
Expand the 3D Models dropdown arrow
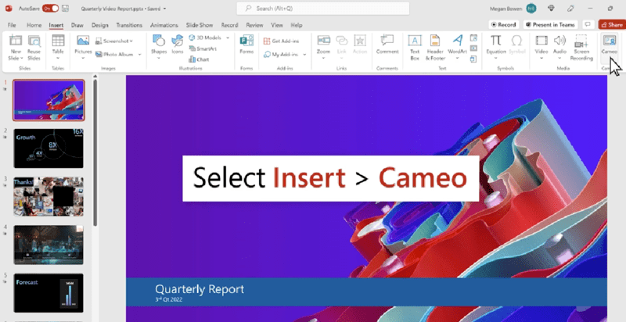coord(228,38)
